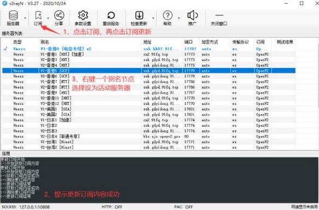Image resolution: width=319 pixels, height=210 pixels.
Task: Open 参数设置 gear settings icon
Action: click(x=83, y=15)
